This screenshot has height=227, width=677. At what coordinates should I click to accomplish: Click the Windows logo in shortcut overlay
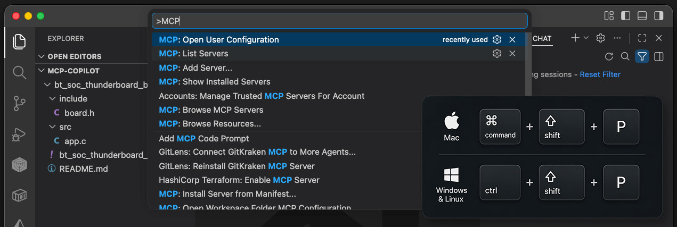[x=451, y=175]
